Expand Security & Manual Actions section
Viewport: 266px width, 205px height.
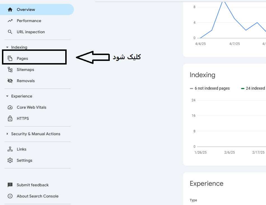coord(7,134)
